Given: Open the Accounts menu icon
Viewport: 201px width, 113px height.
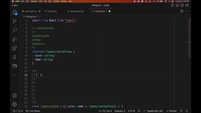Looking at the screenshot, I should point(15,95).
